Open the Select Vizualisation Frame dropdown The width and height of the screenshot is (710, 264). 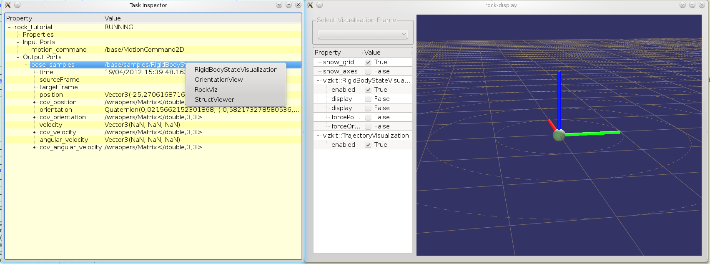[362, 34]
